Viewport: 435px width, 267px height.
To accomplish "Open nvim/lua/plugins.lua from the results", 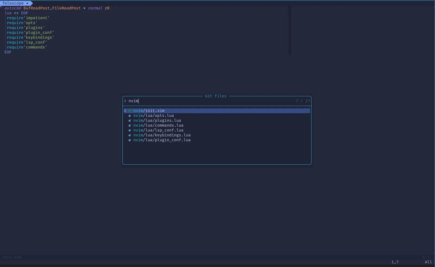I will 157,120.
